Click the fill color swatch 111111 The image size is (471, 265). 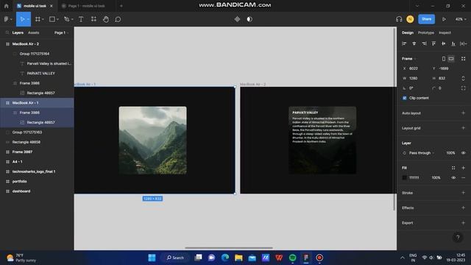[404, 177]
